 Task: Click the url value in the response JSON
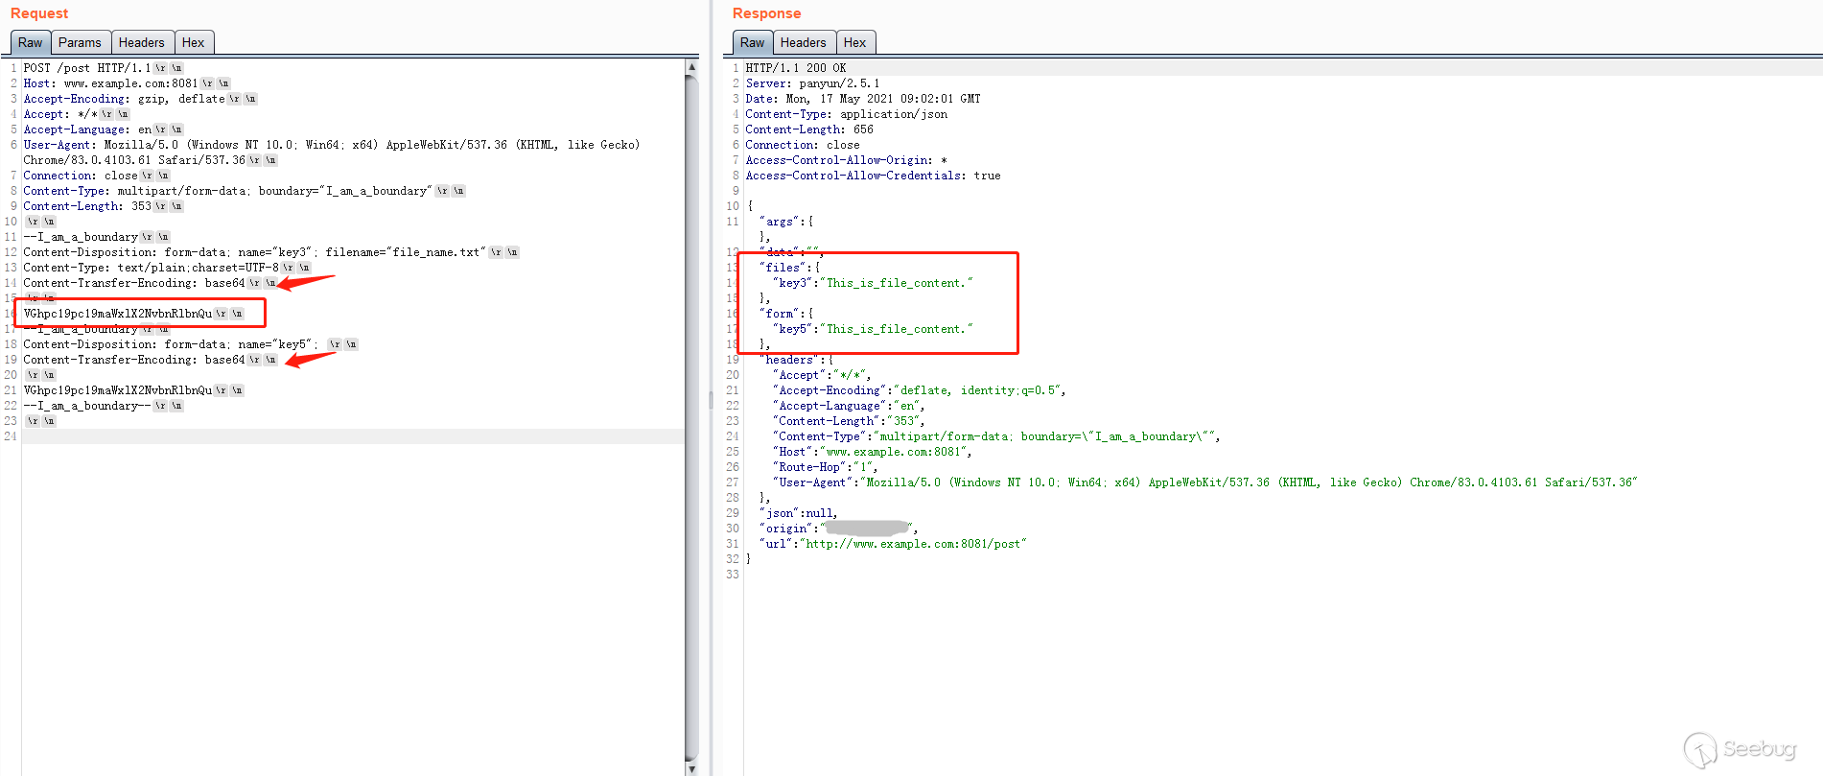[913, 544]
